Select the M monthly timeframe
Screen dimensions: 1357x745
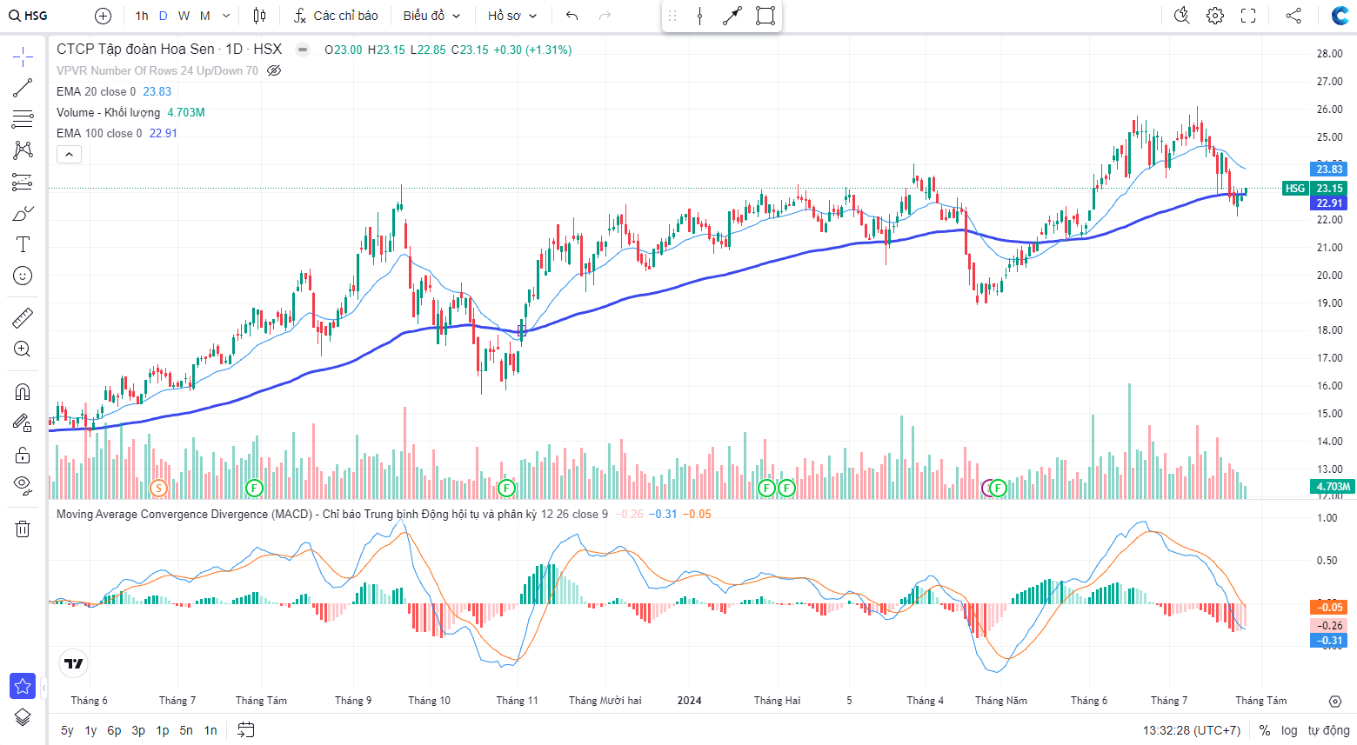[205, 16]
